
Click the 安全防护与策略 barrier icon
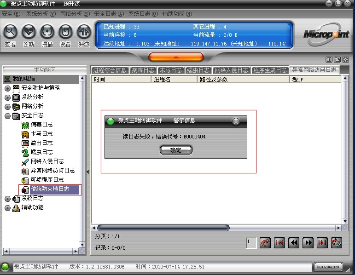pos(16,88)
